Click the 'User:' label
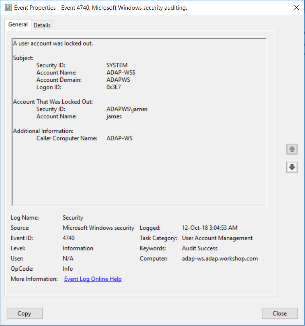The height and width of the screenshot is (326, 305). [x=17, y=259]
